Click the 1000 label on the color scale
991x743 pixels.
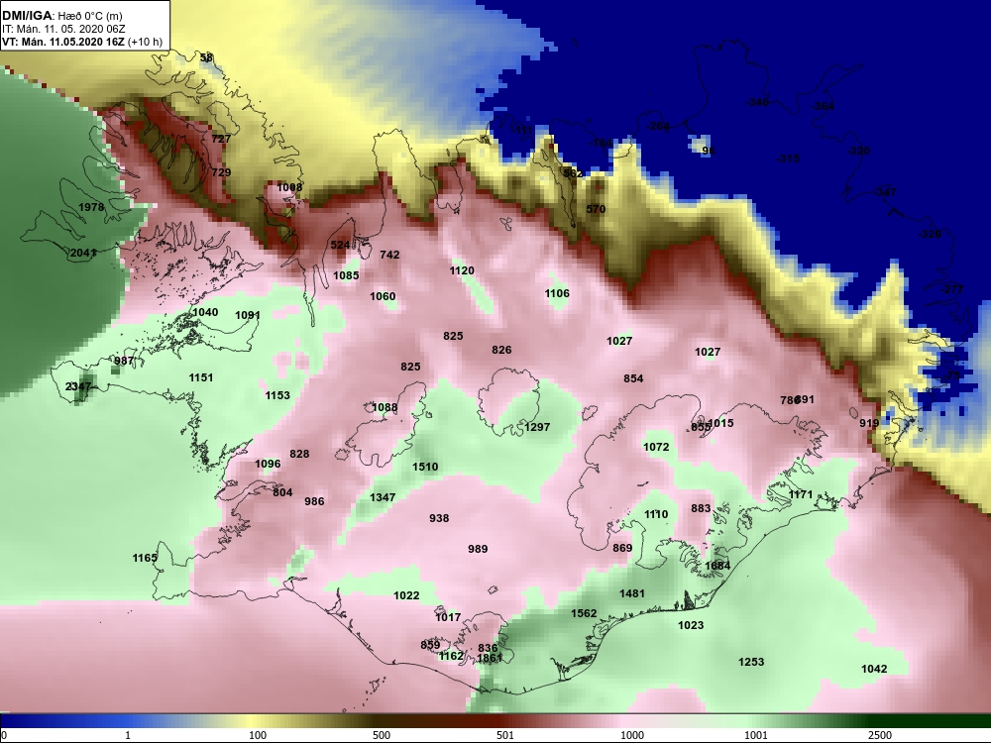pyautogui.click(x=632, y=735)
